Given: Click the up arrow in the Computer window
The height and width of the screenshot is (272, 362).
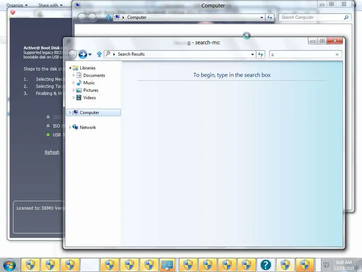Looking at the screenshot, I should 108,17.
